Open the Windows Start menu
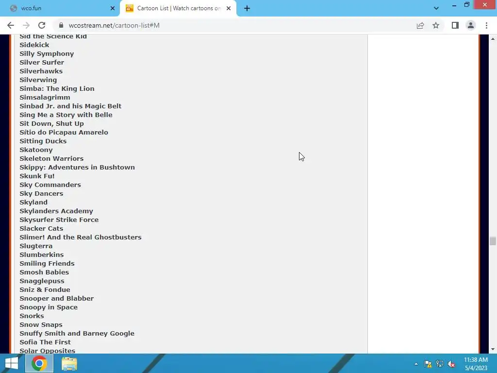Viewport: 497px width, 373px height. coord(12,363)
